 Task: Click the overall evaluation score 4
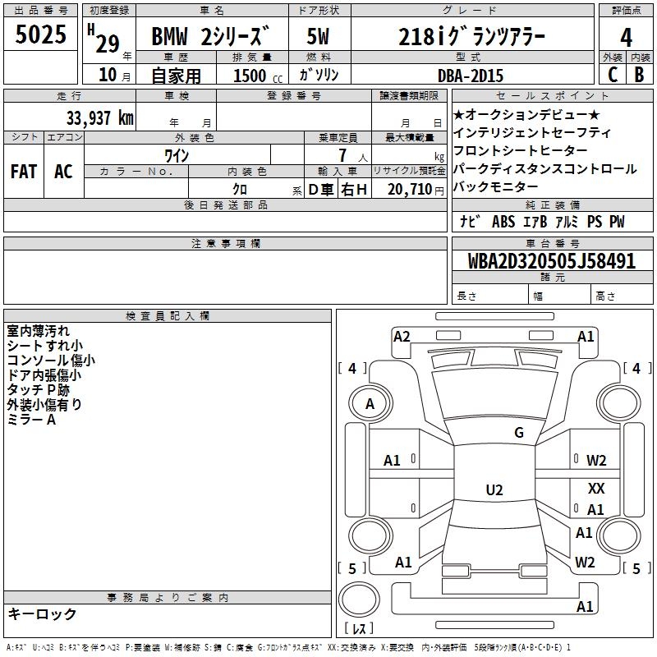click(627, 37)
